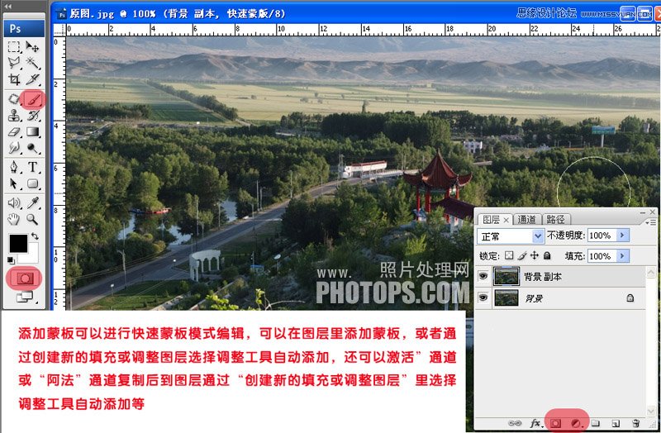Select the Audio Annotation speaker tool
Screen dimensions: 661x433
pyautogui.click(x=14, y=203)
